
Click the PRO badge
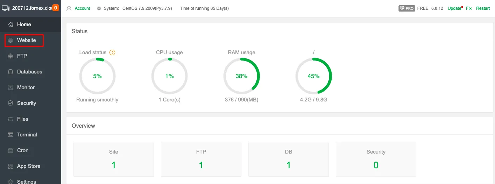(x=406, y=8)
